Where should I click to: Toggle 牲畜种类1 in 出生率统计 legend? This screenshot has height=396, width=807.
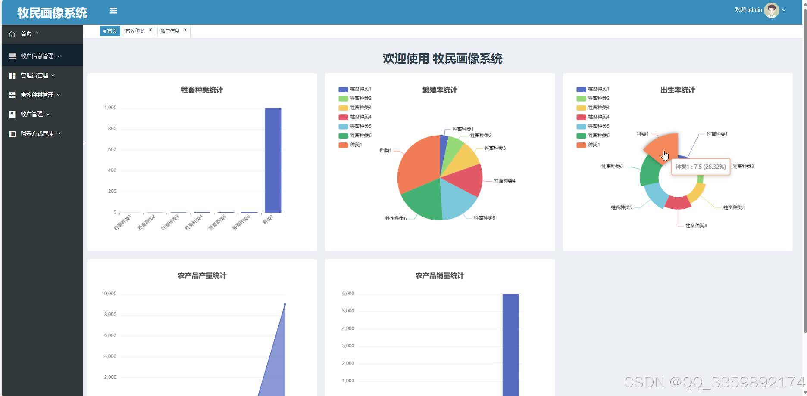pyautogui.click(x=593, y=89)
